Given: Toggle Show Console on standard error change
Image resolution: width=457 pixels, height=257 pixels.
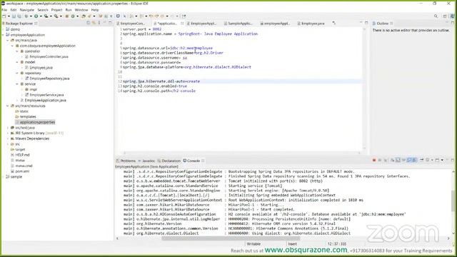Looking at the screenshot, I should (x=414, y=160).
